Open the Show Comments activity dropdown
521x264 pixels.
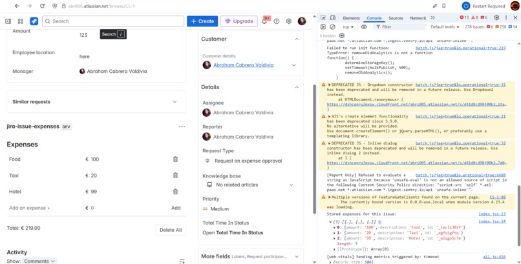39,261
